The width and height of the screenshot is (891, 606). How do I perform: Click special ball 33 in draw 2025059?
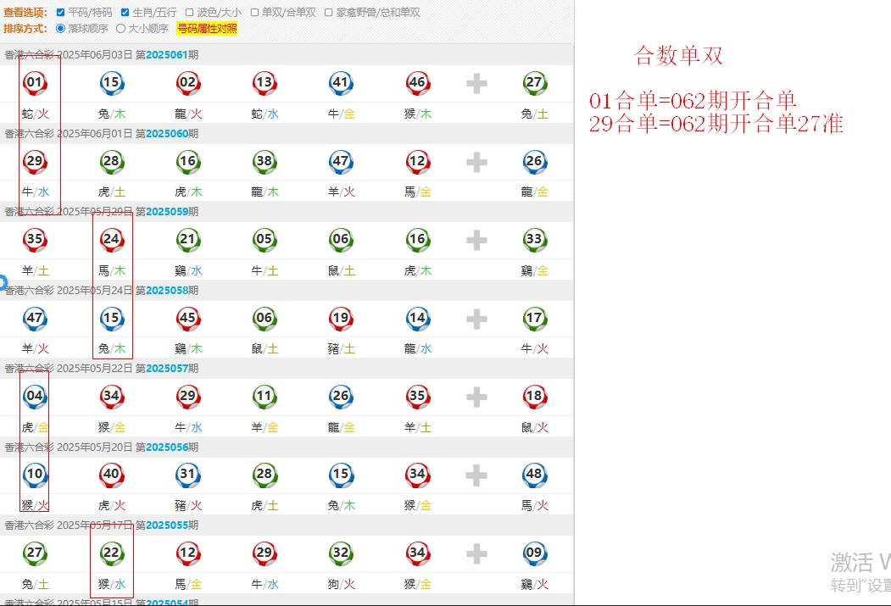pyautogui.click(x=535, y=240)
